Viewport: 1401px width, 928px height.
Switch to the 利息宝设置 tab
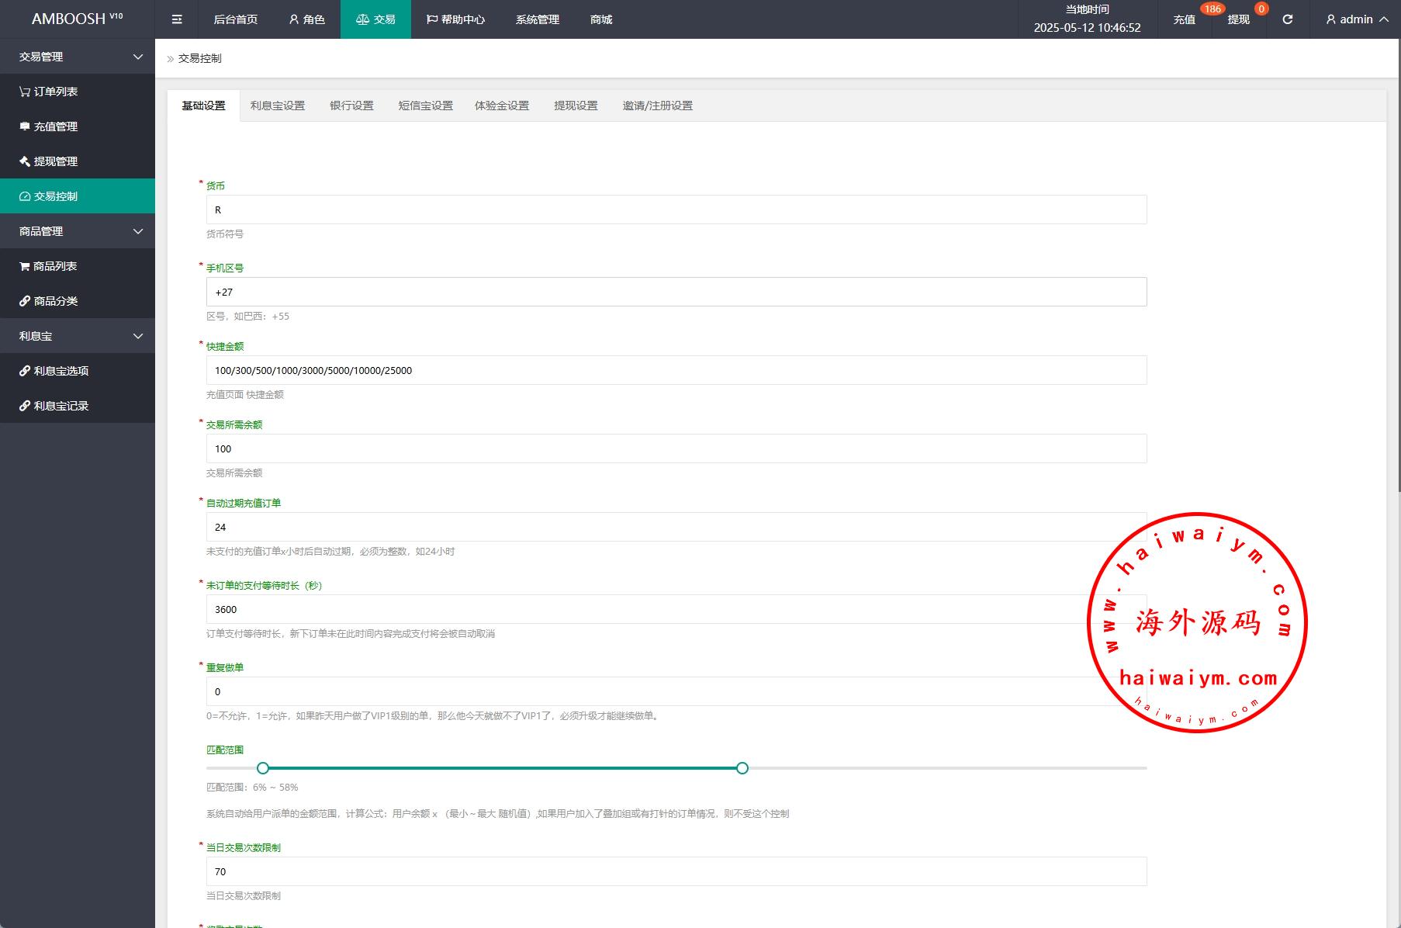point(277,106)
